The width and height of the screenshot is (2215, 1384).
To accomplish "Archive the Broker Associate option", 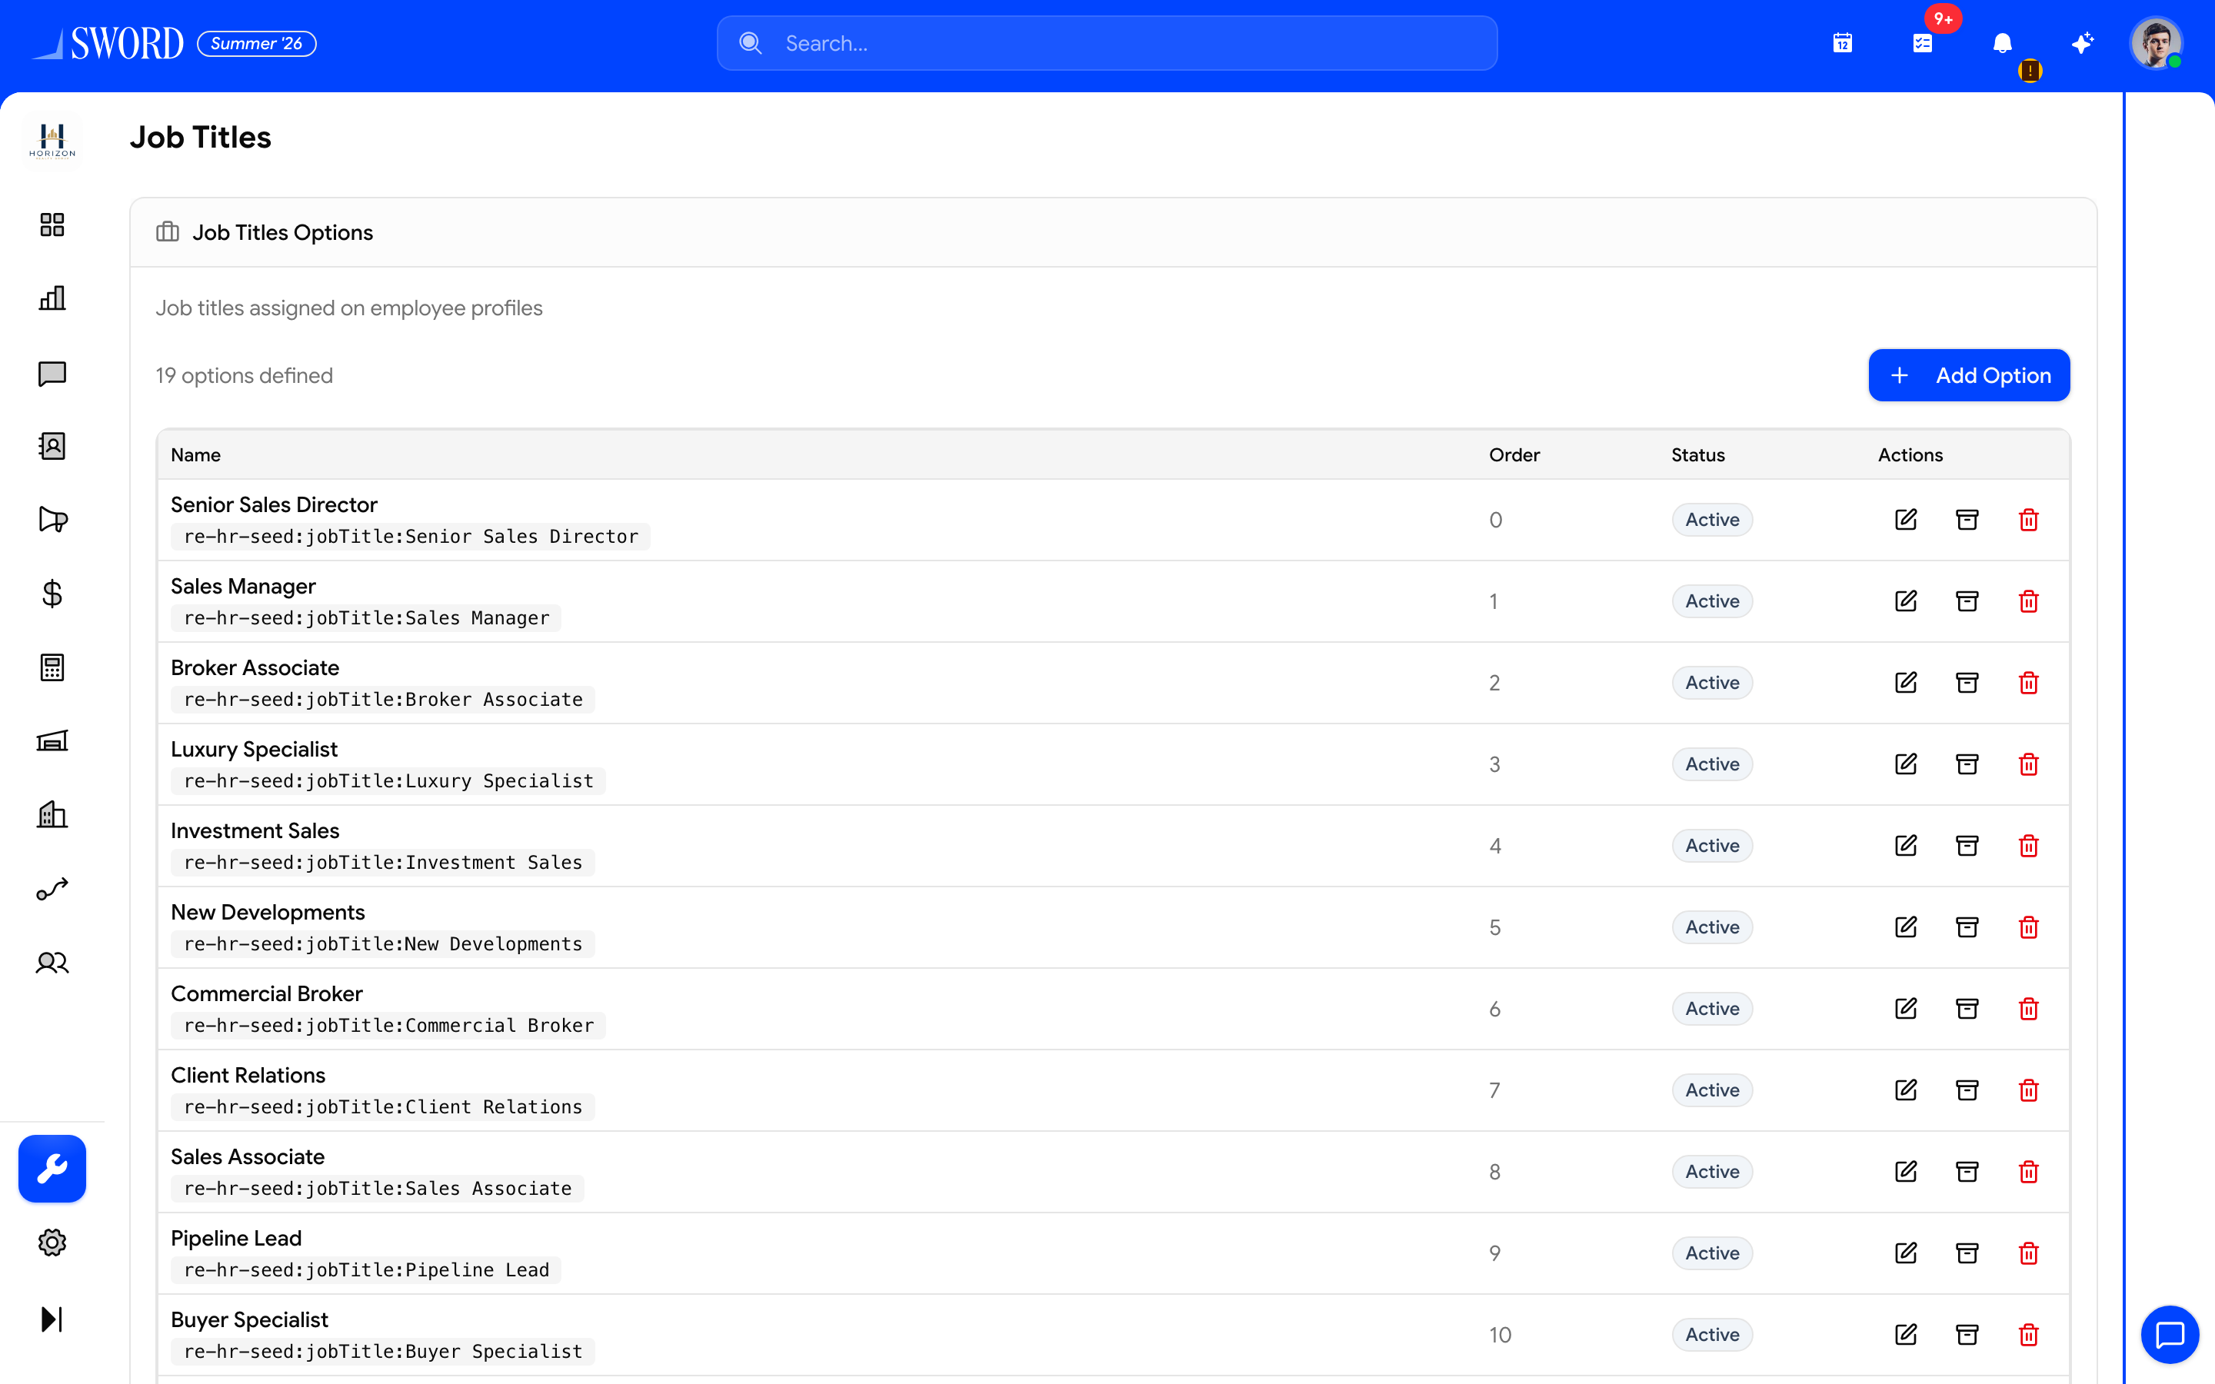I will point(1967,683).
